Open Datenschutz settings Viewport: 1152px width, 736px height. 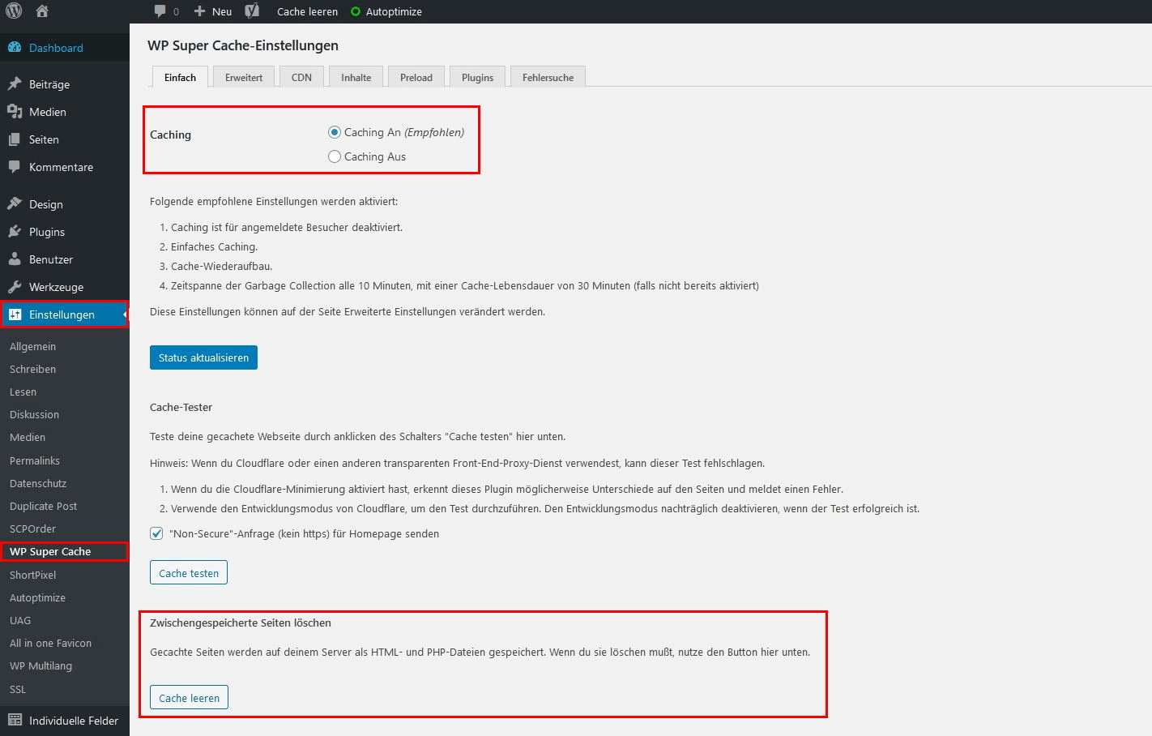click(x=38, y=483)
